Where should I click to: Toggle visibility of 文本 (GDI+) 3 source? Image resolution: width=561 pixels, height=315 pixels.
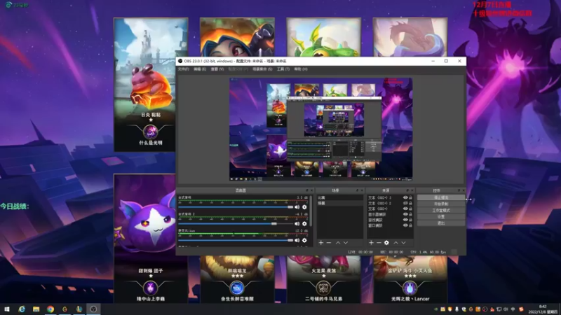click(405, 197)
